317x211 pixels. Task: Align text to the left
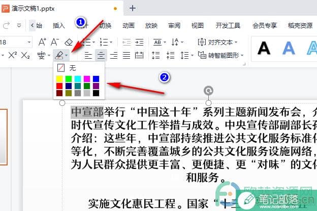pyautogui.click(x=88, y=55)
